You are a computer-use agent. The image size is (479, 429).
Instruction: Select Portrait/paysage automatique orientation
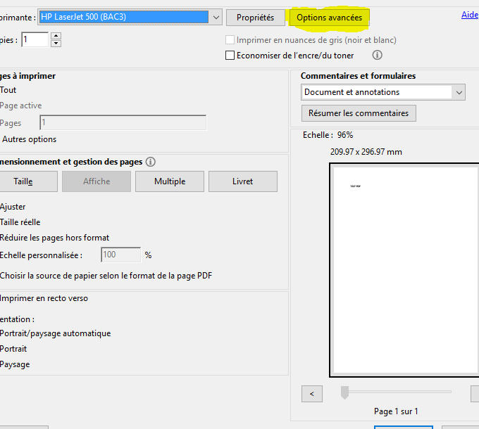(x=55, y=333)
